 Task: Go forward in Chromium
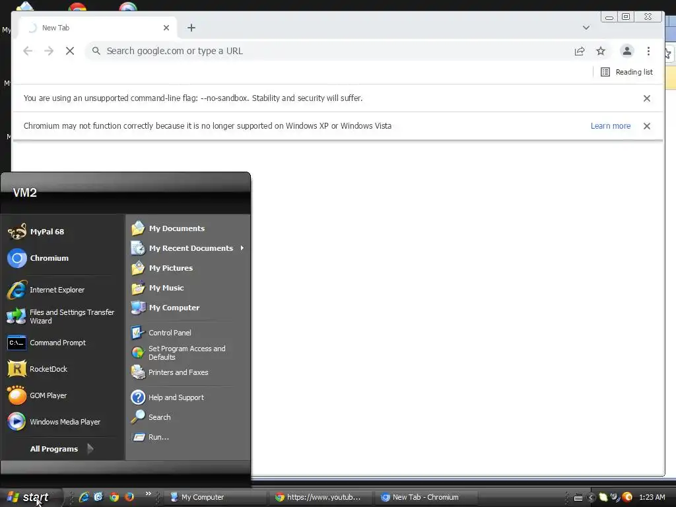(49, 51)
